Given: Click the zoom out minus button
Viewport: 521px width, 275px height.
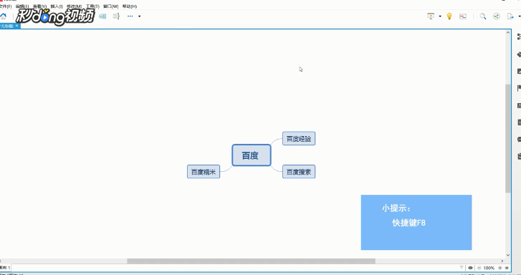Looking at the screenshot, I should 479,268.
